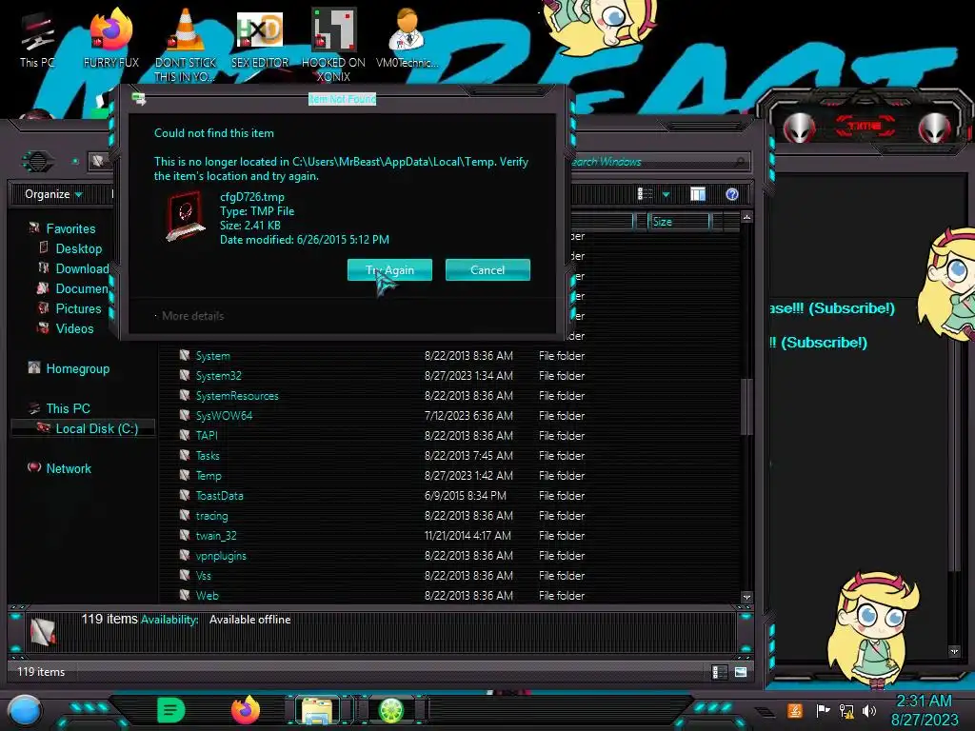This screenshot has width=975, height=731.
Task: Open Firefox from the taskbar
Action: tap(246, 710)
